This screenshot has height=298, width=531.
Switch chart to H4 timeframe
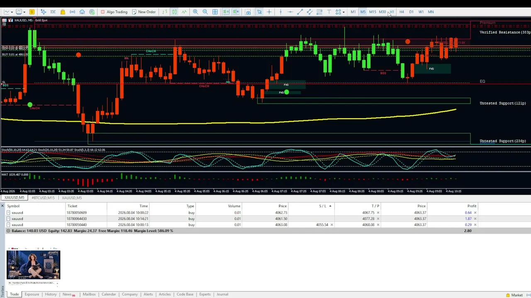(x=402, y=12)
